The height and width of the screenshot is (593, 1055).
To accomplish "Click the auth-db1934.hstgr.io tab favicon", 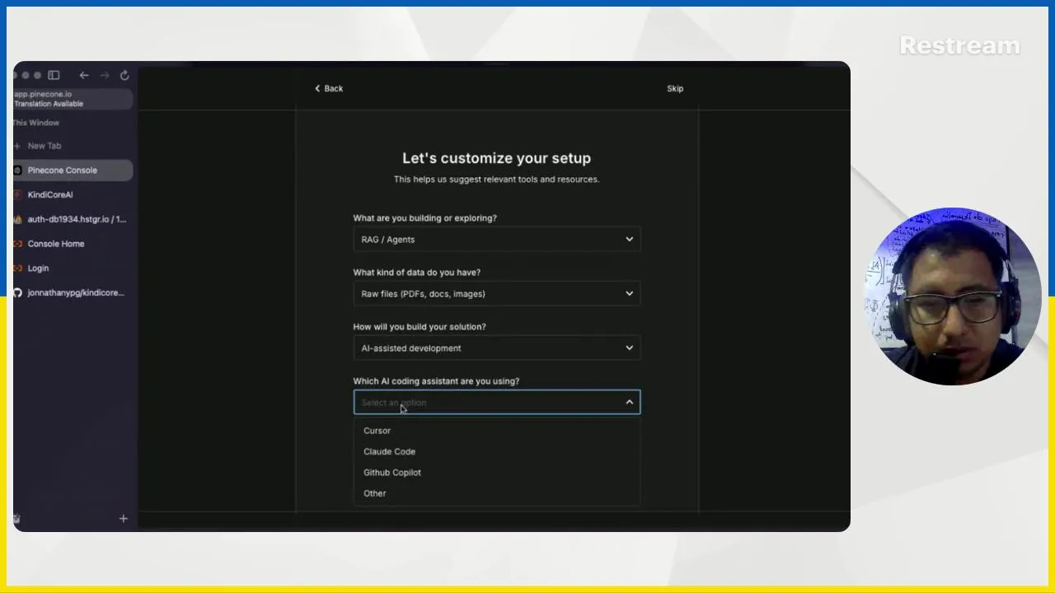I will click(x=17, y=219).
